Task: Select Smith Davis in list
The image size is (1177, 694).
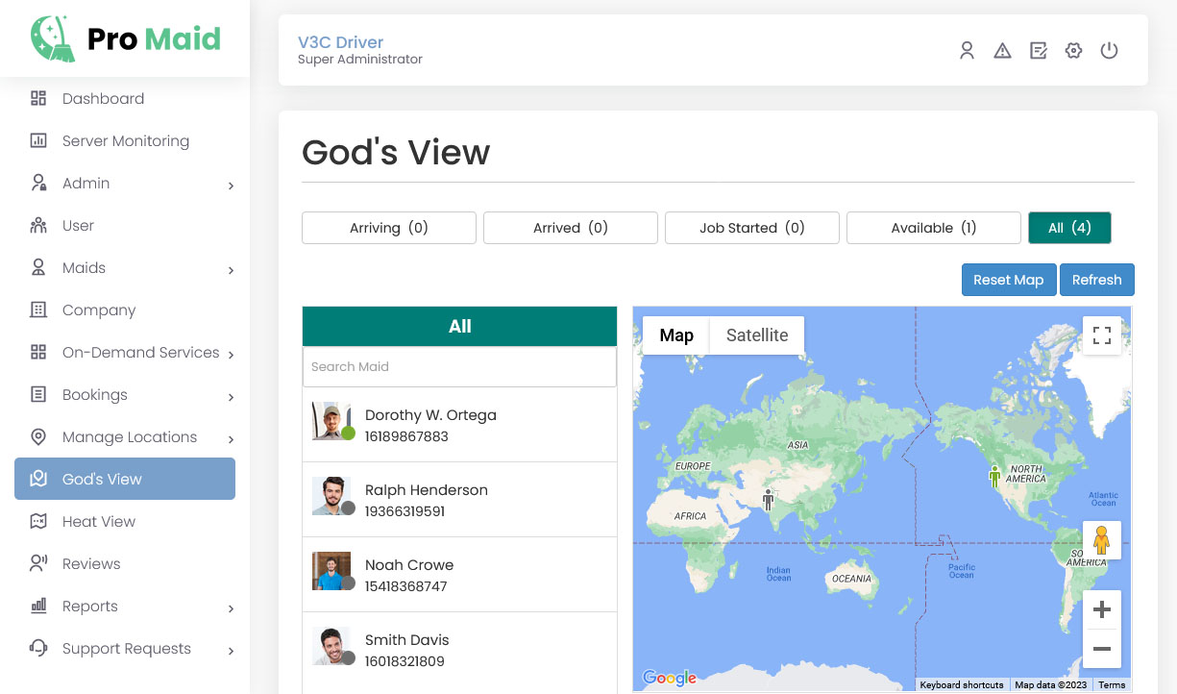Action: (459, 650)
